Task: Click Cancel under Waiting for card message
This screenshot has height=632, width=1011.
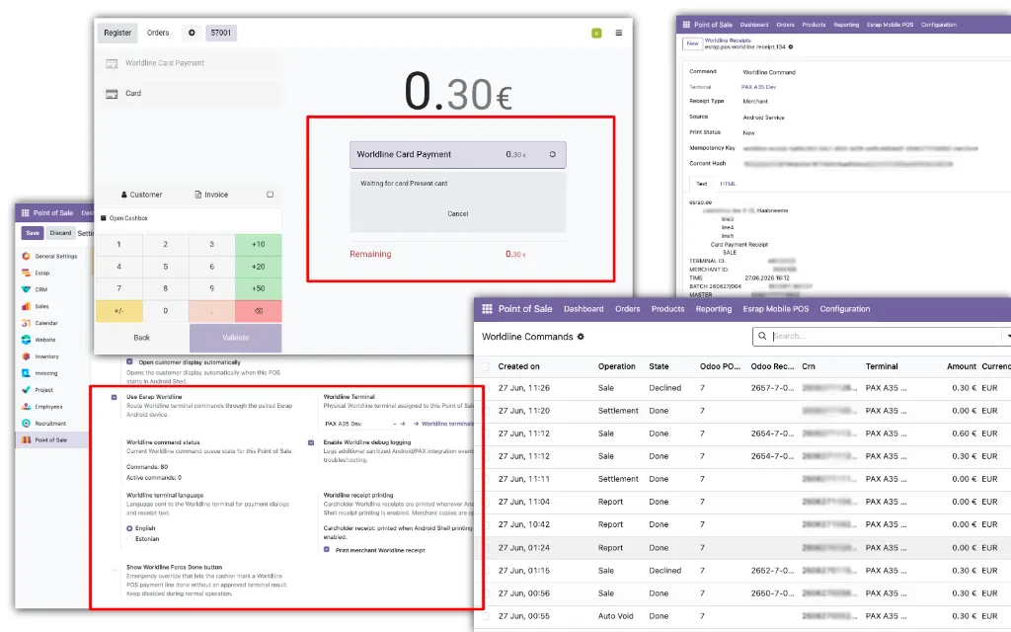Action: pos(458,214)
